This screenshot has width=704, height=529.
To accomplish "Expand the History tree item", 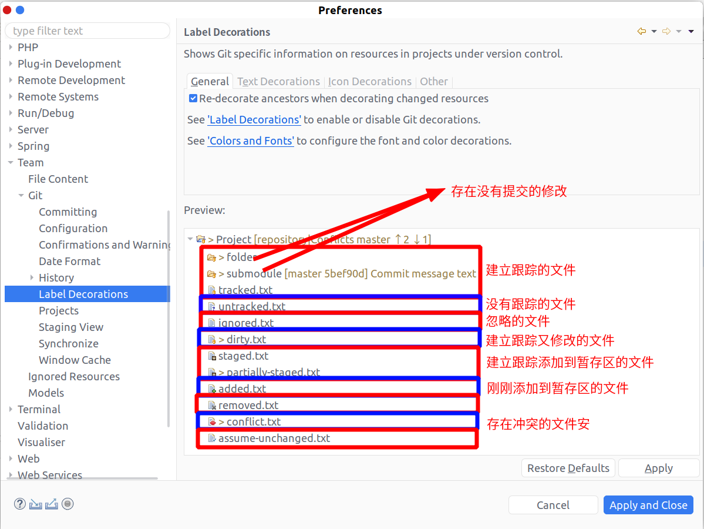I will click(x=33, y=277).
